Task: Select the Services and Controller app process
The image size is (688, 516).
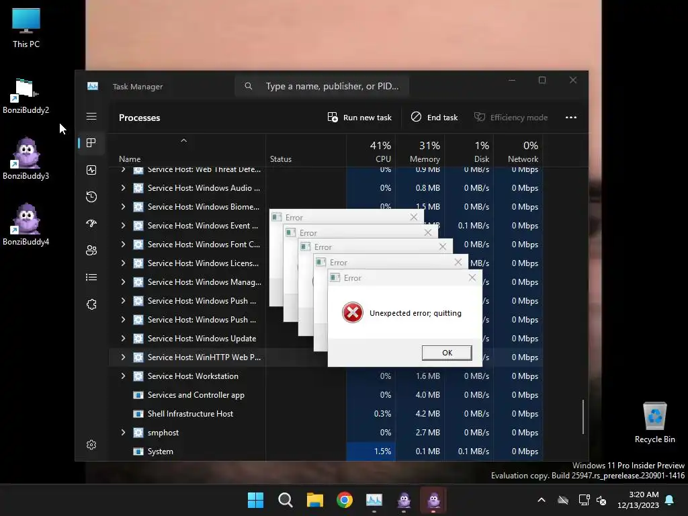Action: click(x=327, y=395)
